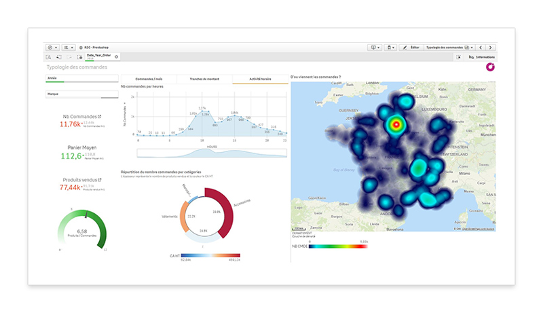Viewport: 543px width, 313px height.
Task: Open the Typologie des commandes sheet dropdown
Action: click(x=449, y=48)
